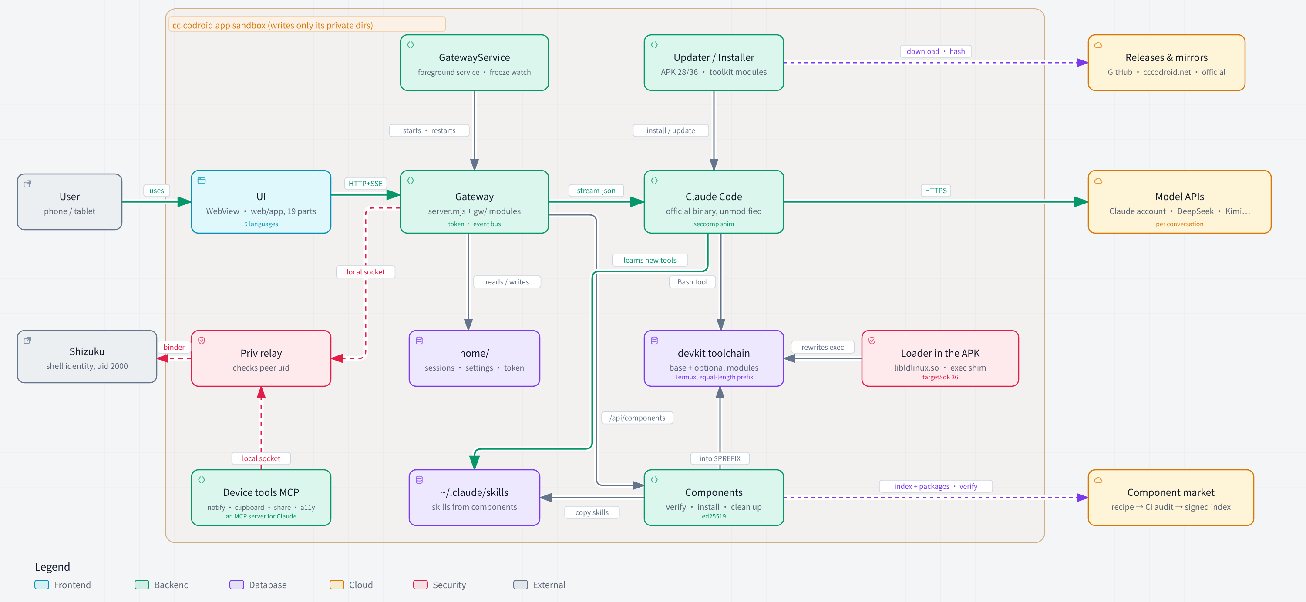
Task: Click the shield icon in Priv relay node
Action: [x=202, y=341]
